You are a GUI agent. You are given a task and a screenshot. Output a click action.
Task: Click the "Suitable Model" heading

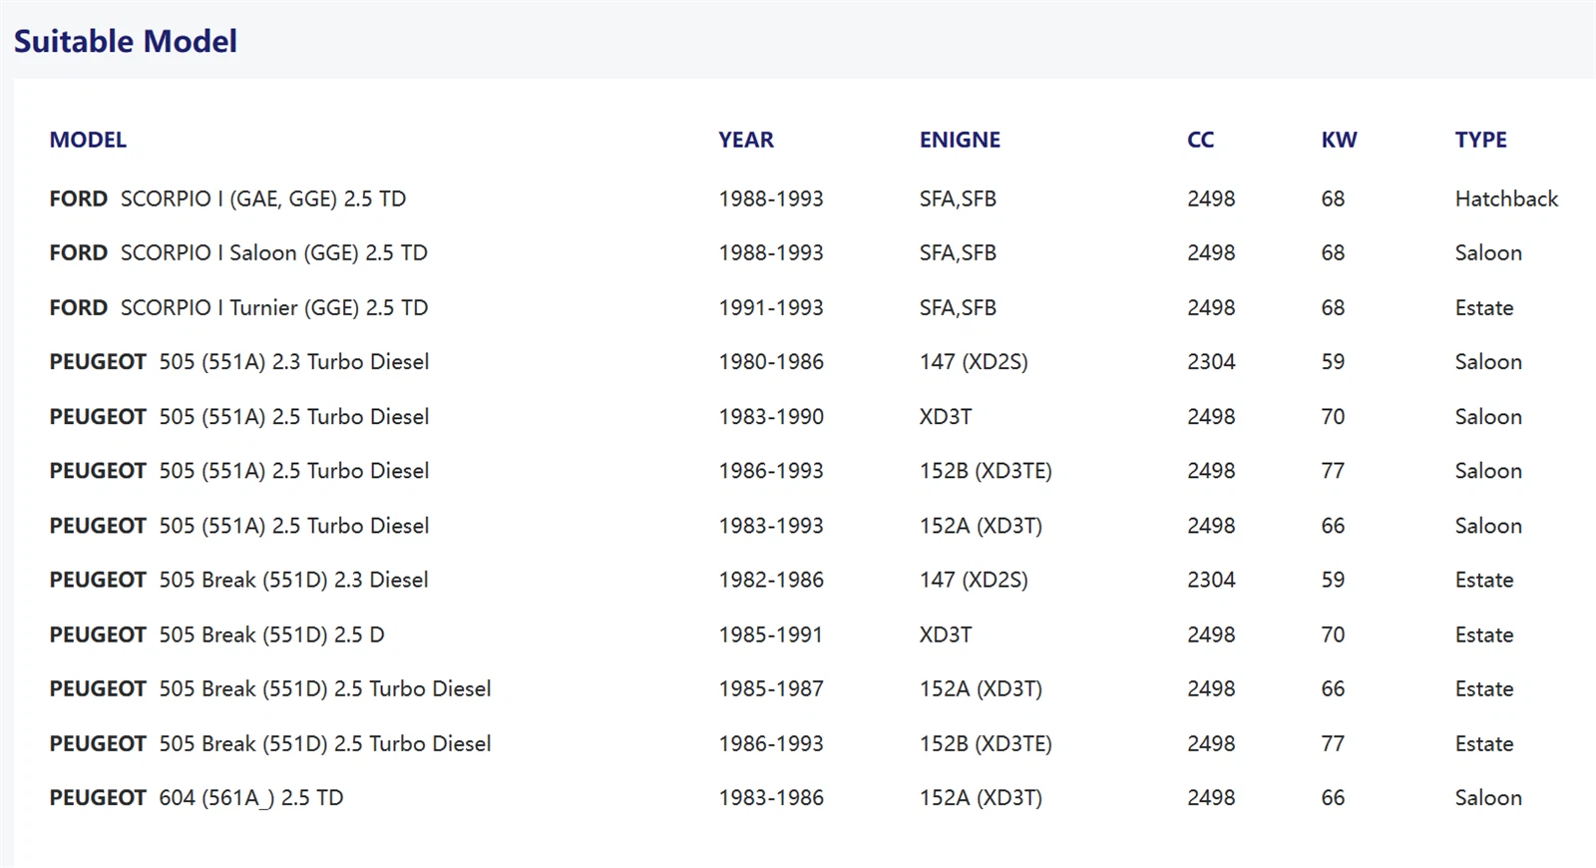coord(126,41)
